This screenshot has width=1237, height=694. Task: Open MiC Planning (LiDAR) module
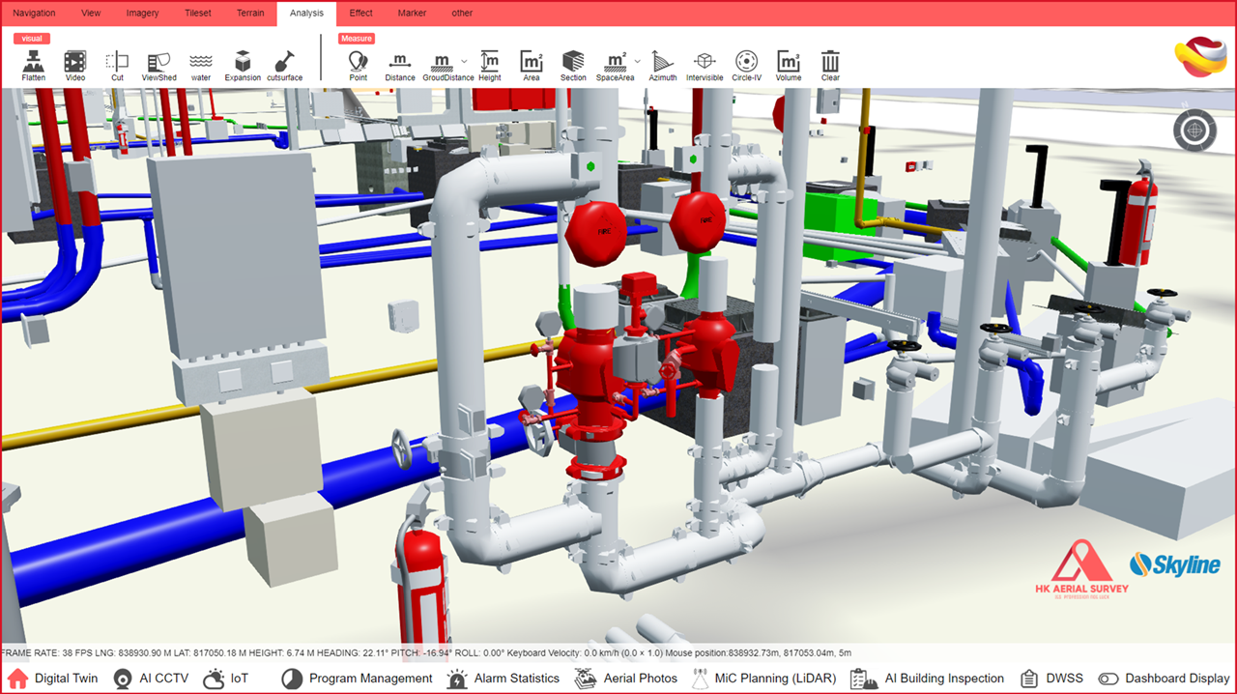tap(763, 679)
